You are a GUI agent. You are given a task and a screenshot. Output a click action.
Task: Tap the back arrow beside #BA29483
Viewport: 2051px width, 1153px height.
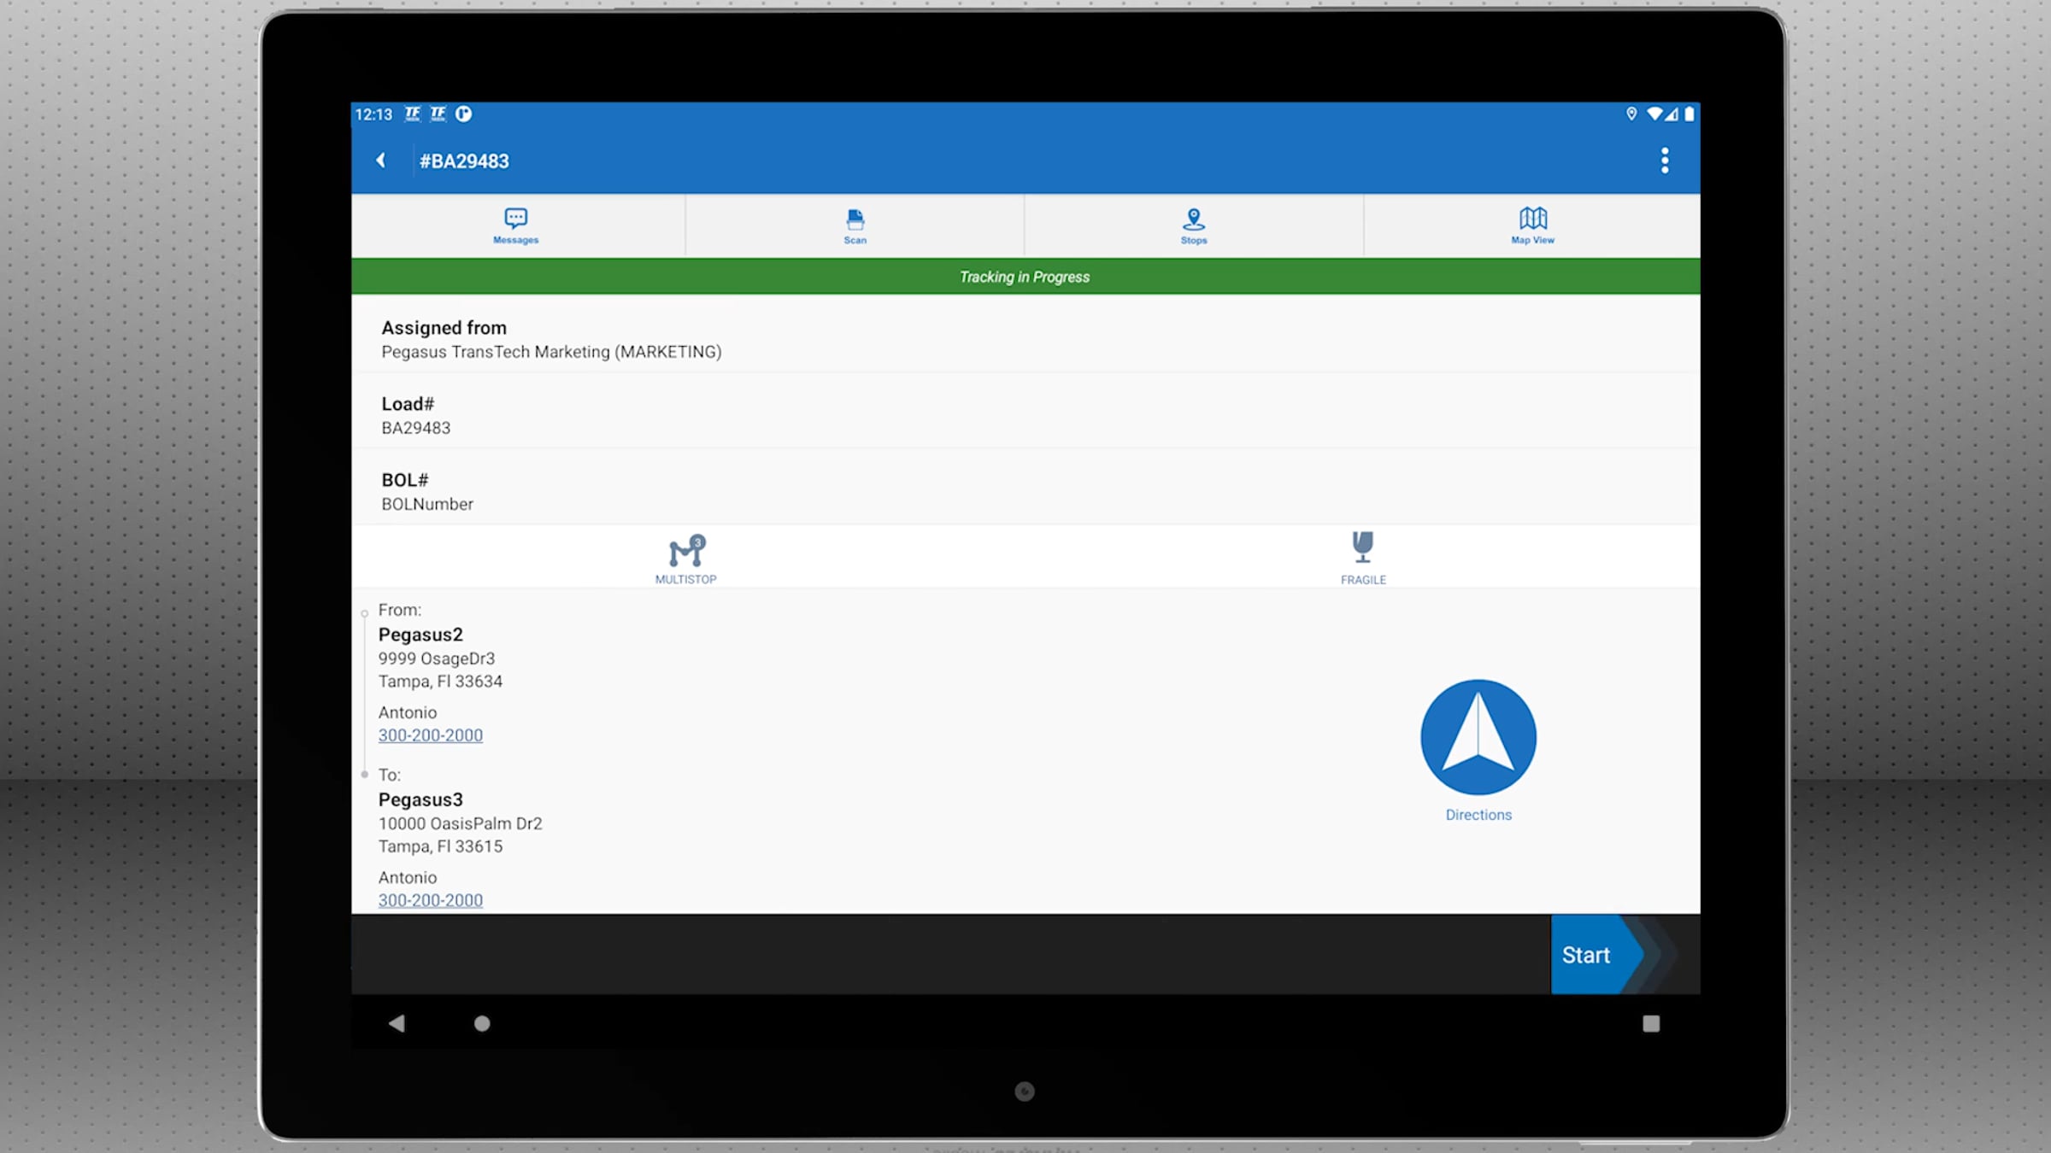click(x=381, y=161)
